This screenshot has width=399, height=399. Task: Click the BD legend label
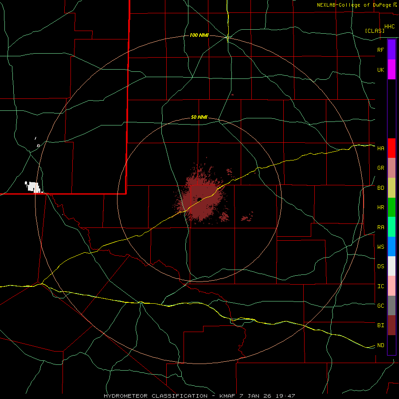pyautogui.click(x=380, y=188)
